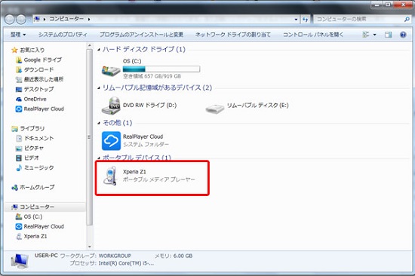415x276 pixels.
Task: Click システム フォルダー description text
Action: pos(146,145)
